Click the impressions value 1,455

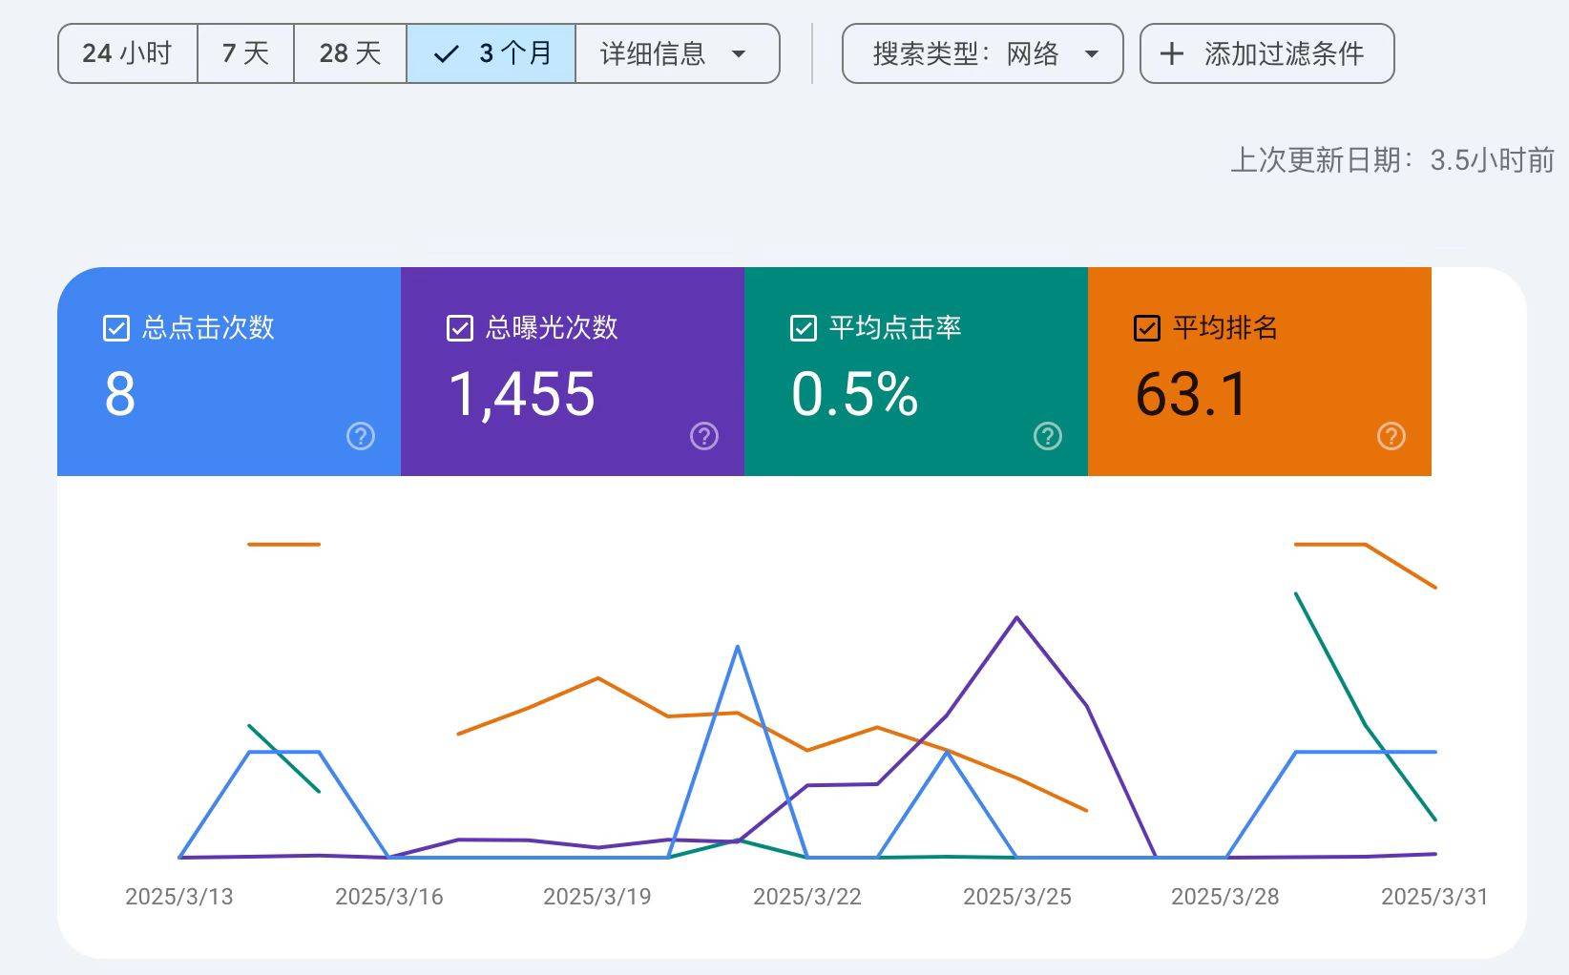tap(522, 395)
